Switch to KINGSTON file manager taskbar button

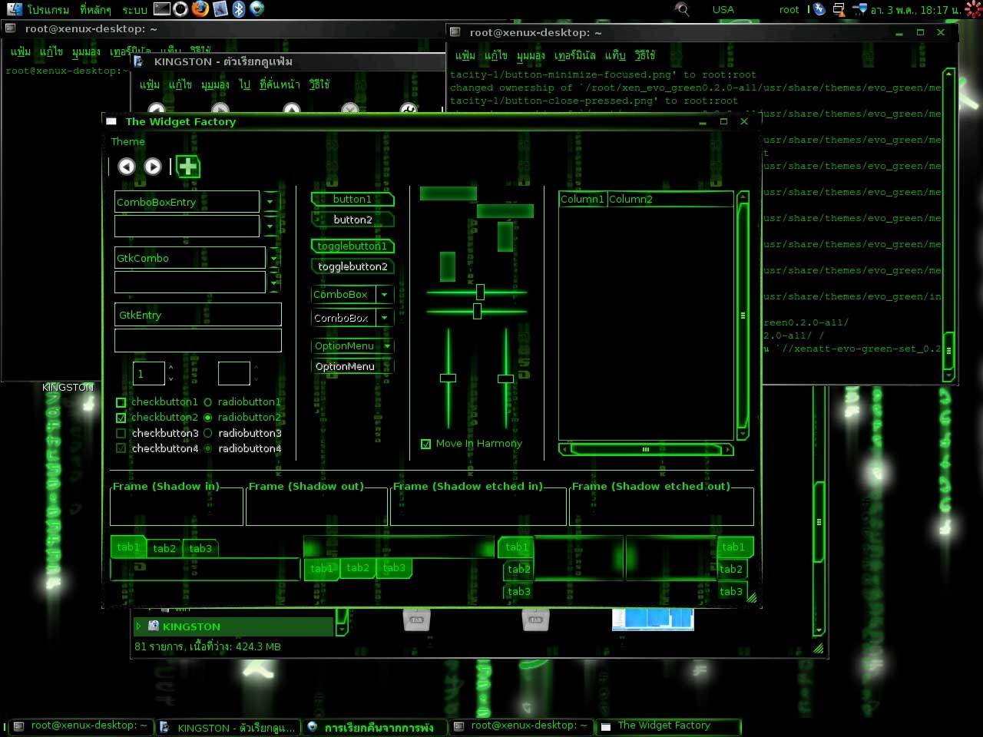coord(227,727)
